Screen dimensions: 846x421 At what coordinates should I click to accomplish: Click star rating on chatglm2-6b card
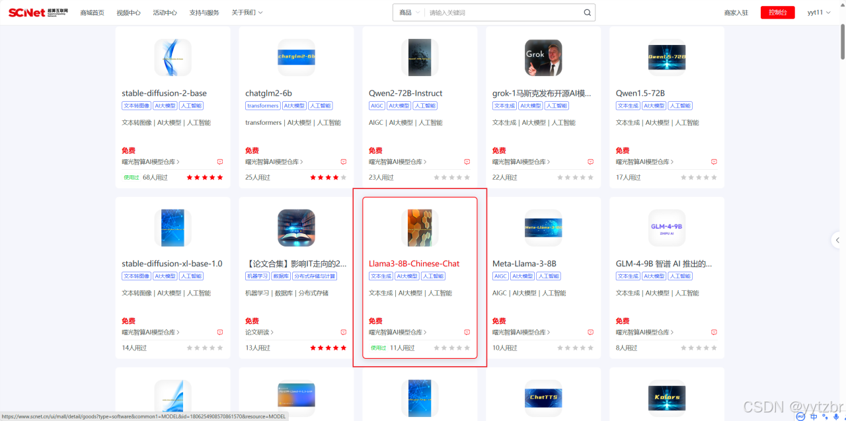tap(328, 177)
